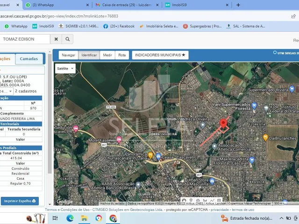The width and height of the screenshot is (299, 224).
Task: Open Windows Task View in taskbar
Action: coord(55,218)
